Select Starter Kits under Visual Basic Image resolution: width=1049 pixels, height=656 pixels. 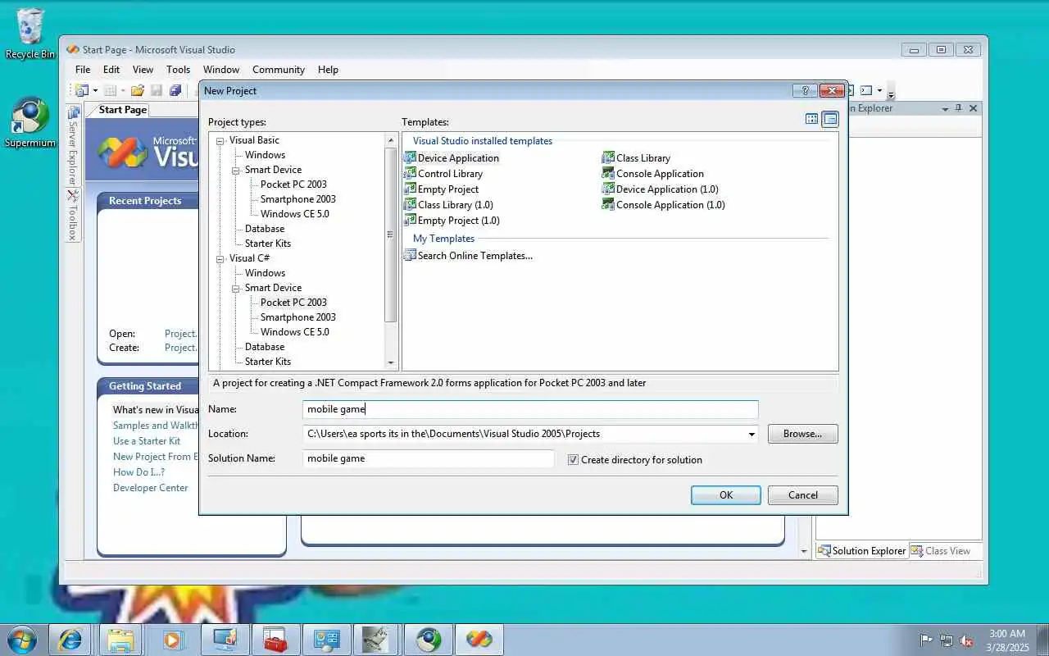pos(268,244)
